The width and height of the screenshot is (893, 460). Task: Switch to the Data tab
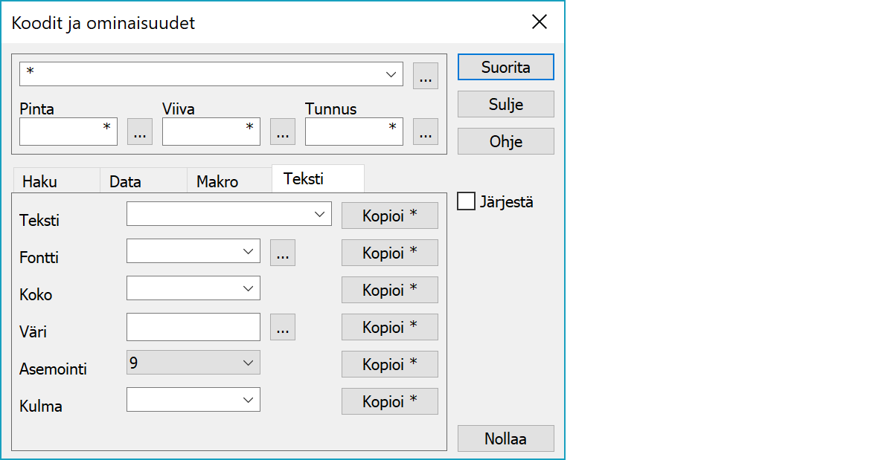(x=125, y=181)
